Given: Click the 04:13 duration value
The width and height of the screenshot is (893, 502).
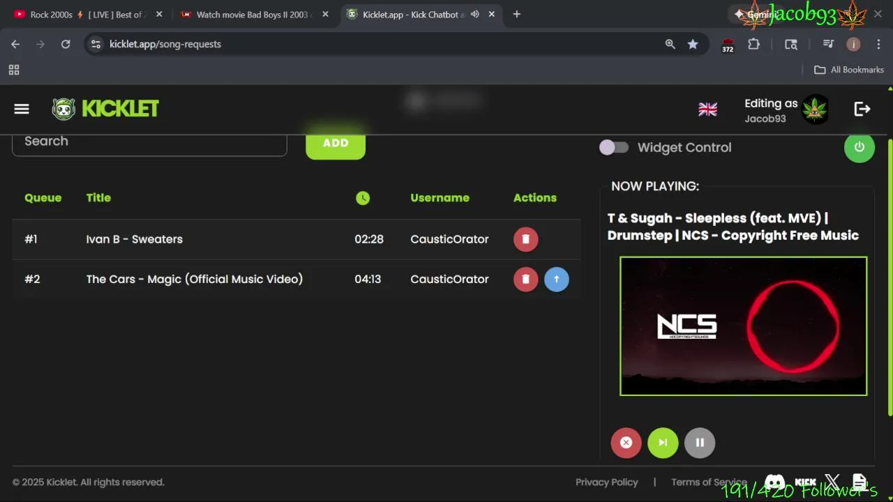Looking at the screenshot, I should 368,279.
